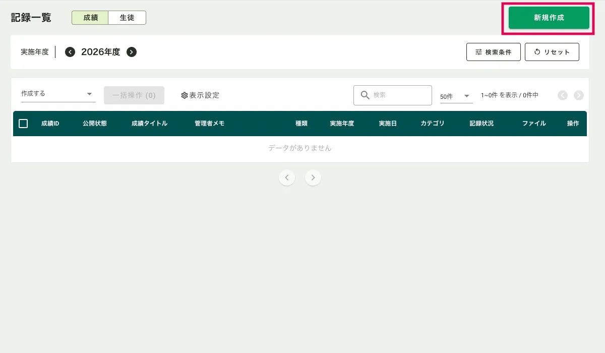Go to previous fiscal year arrow
605x353 pixels.
pyautogui.click(x=70, y=52)
